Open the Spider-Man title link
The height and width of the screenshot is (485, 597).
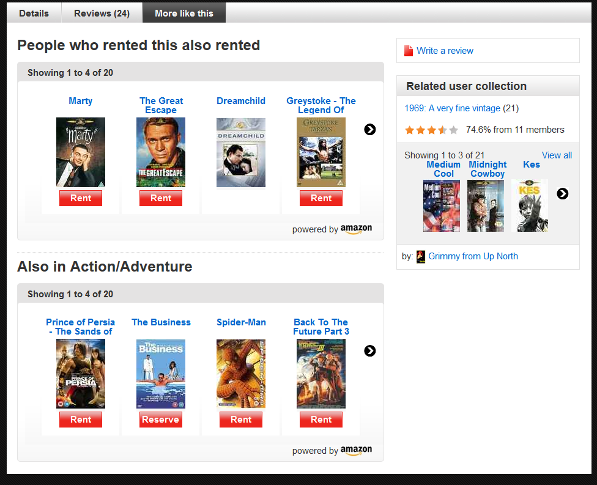241,322
